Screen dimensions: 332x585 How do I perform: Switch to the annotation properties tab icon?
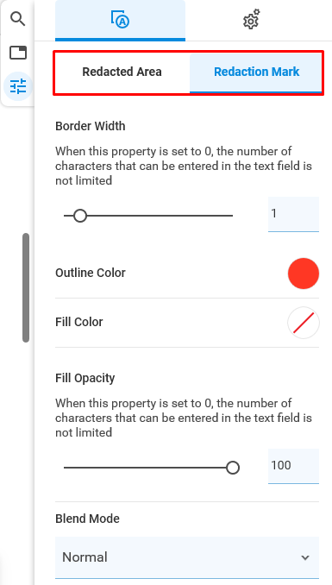120,20
